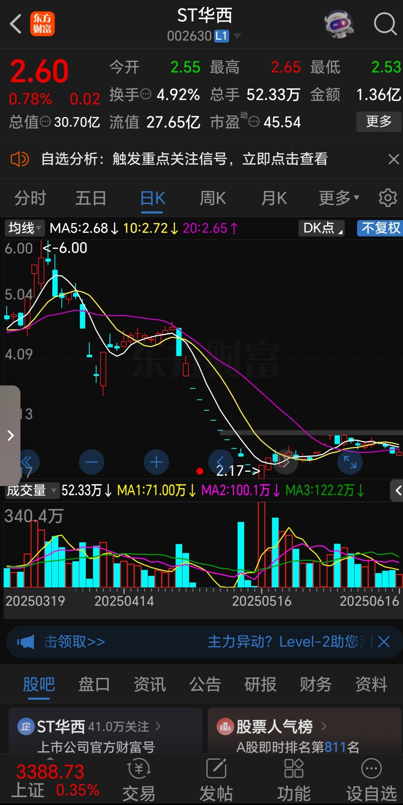Dismiss the 自选分析 notice bar
Viewport: 403px width, 805px height.
point(394,159)
